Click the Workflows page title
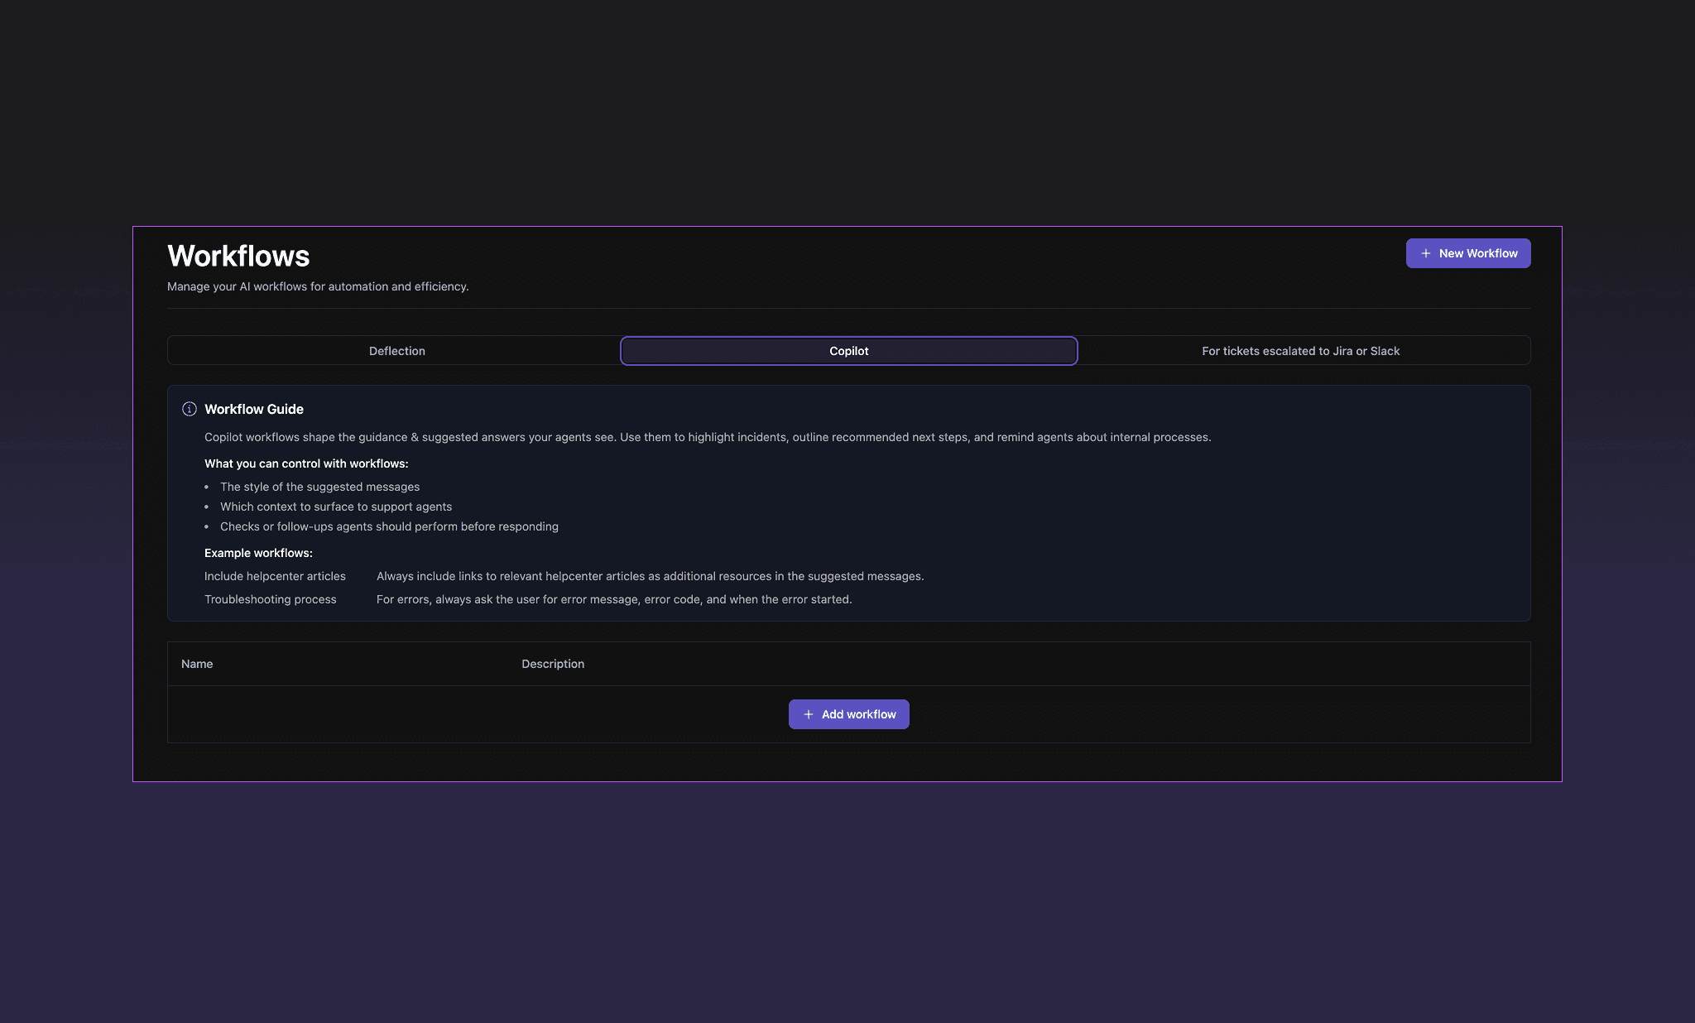Viewport: 1695px width, 1023px height. click(x=238, y=256)
